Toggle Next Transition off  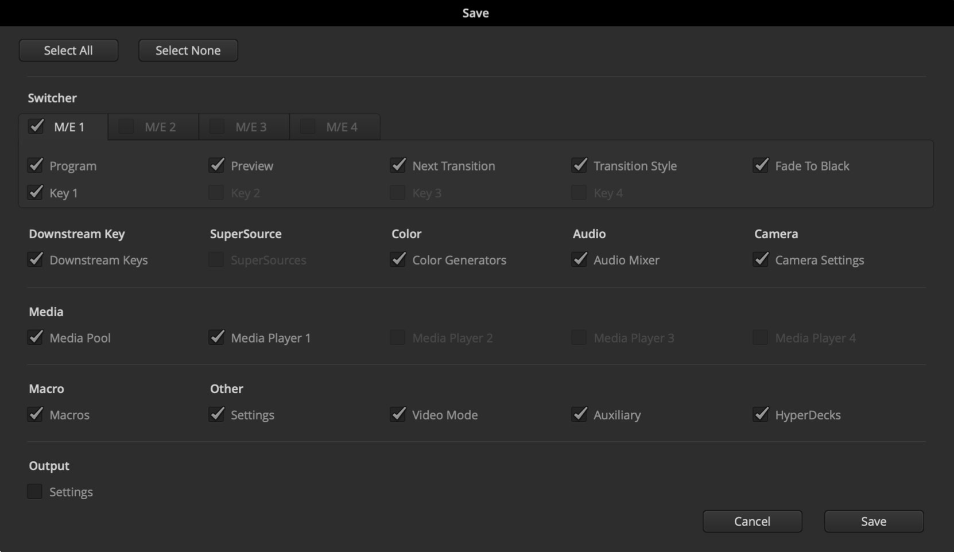(398, 165)
